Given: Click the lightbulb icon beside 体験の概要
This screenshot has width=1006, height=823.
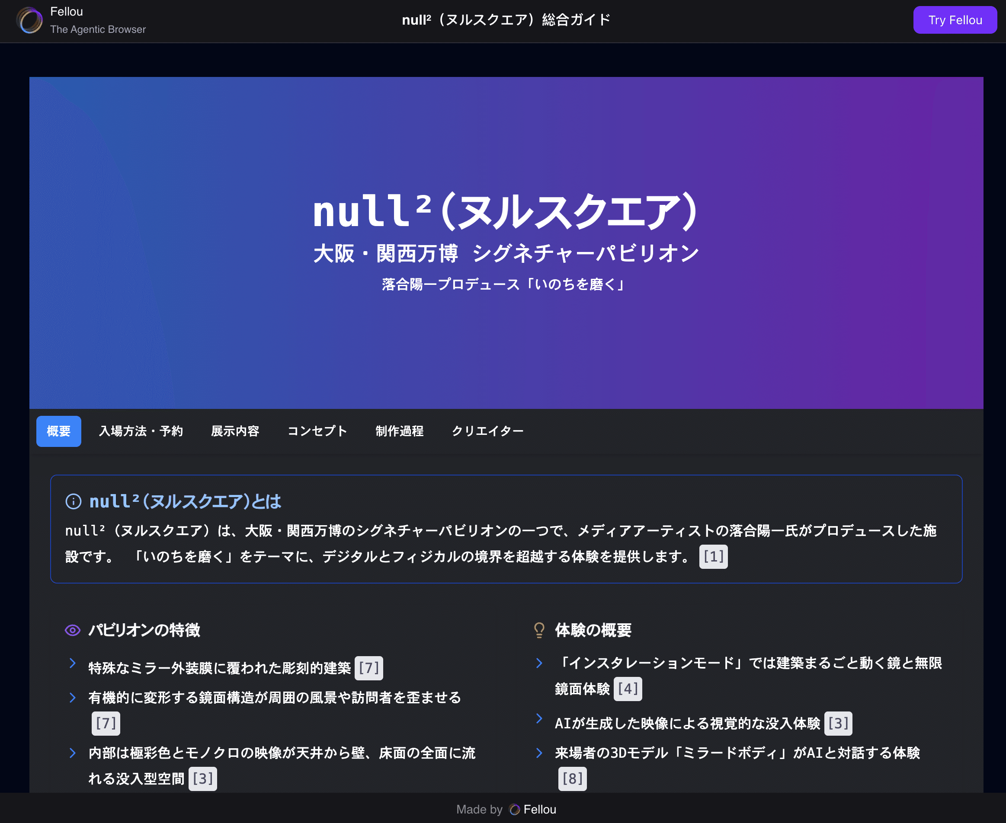Looking at the screenshot, I should [539, 630].
